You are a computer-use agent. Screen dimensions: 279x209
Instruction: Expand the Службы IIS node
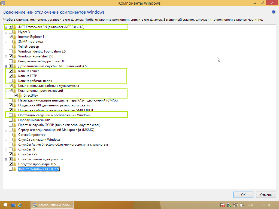pyautogui.click(x=6, y=149)
